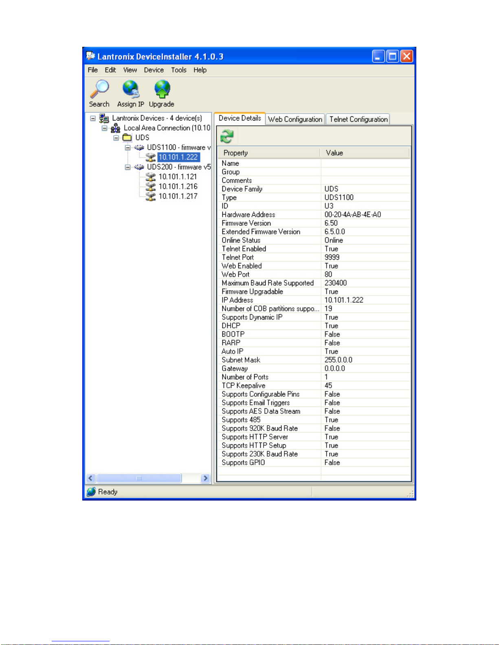
Task: Open the File menu
Action: (93, 70)
